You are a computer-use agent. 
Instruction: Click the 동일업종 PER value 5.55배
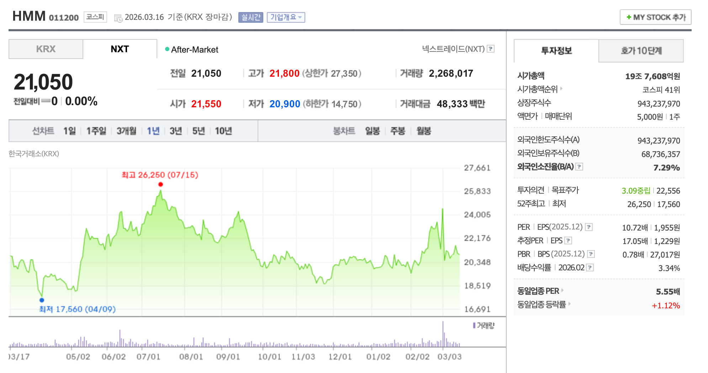668,292
